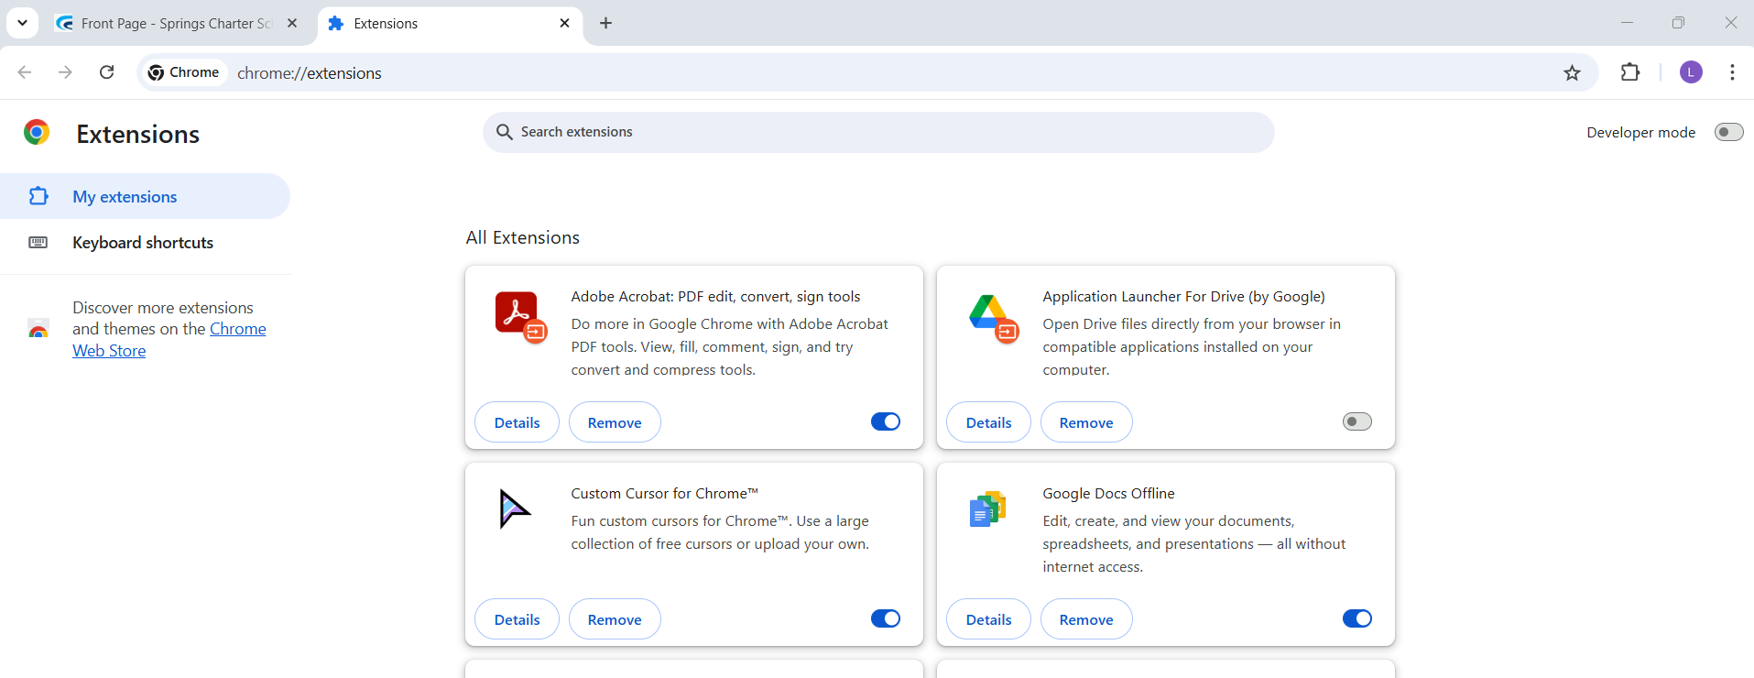The image size is (1754, 678).
Task: Enable Developer mode
Action: click(1728, 132)
